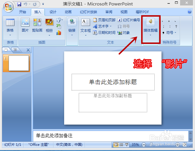Screen dimensions: 195x151
Task: Expand the 文本框 dropdown arrow
Action: pyautogui.click(x=86, y=36)
